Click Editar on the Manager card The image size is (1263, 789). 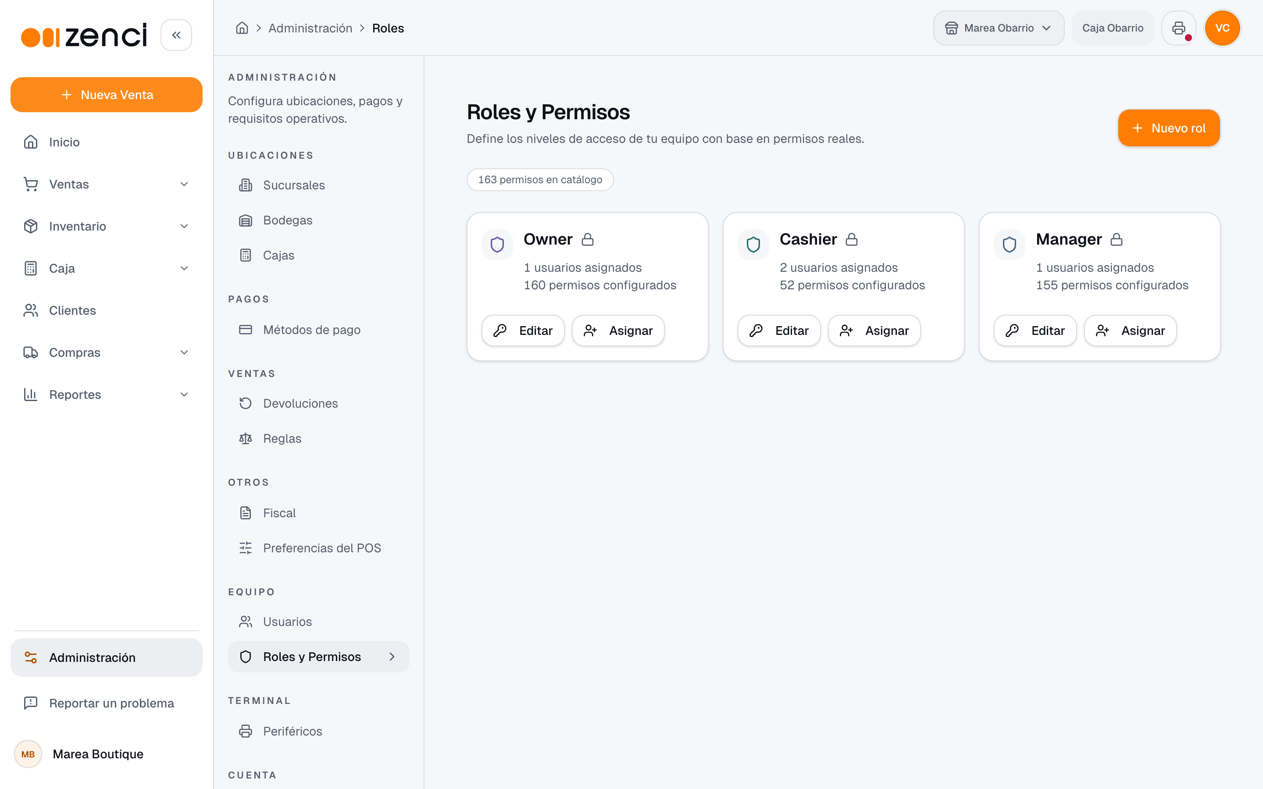(x=1035, y=331)
